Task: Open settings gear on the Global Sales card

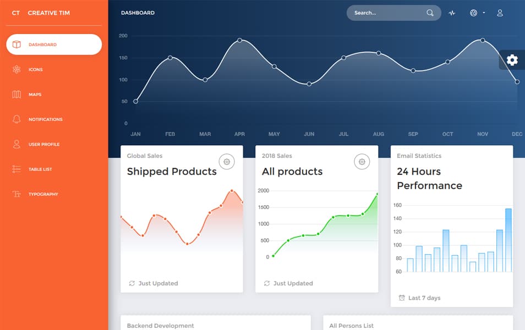Action: [226, 162]
